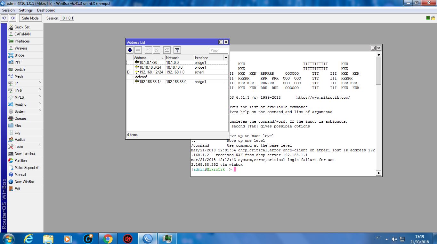Image resolution: width=437 pixels, height=244 pixels.
Task: Open the Settings menu
Action: tap(26, 10)
